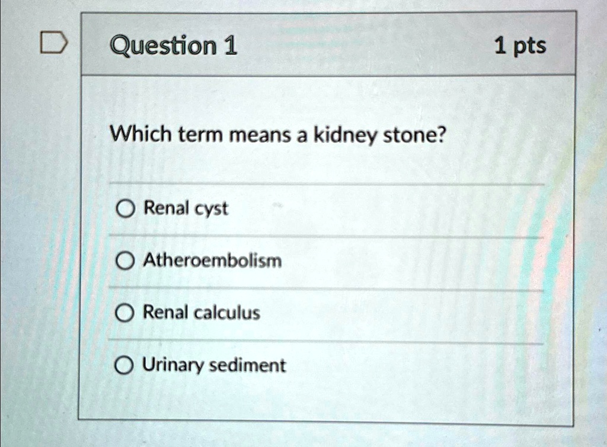
Task: Click the word stone in the prompt
Action: pyautogui.click(x=414, y=135)
